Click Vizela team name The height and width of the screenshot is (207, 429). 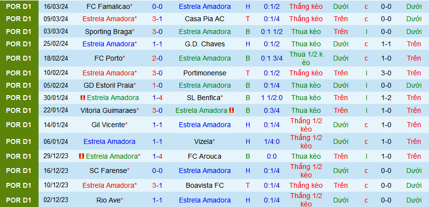(205, 141)
